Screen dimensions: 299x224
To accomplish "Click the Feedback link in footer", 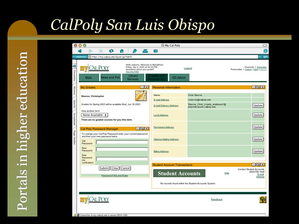I will click(217, 199).
